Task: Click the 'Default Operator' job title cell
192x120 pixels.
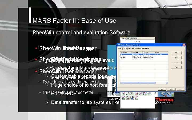Action: click(x=148, y=56)
